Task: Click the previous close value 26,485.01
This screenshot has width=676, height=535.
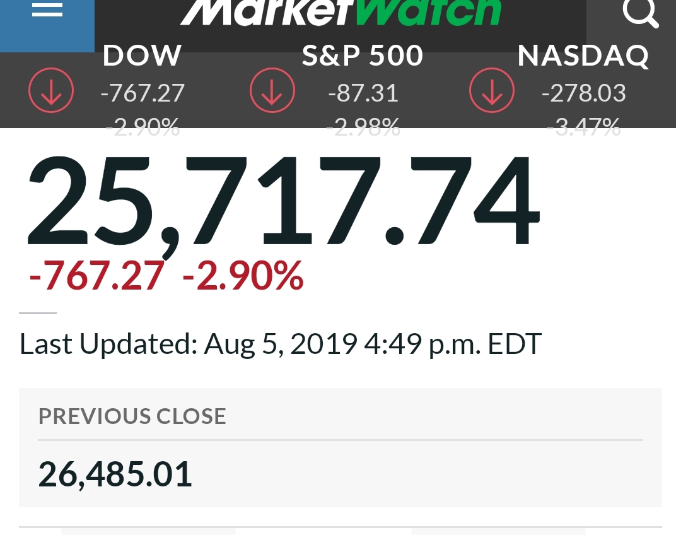Action: (x=115, y=474)
